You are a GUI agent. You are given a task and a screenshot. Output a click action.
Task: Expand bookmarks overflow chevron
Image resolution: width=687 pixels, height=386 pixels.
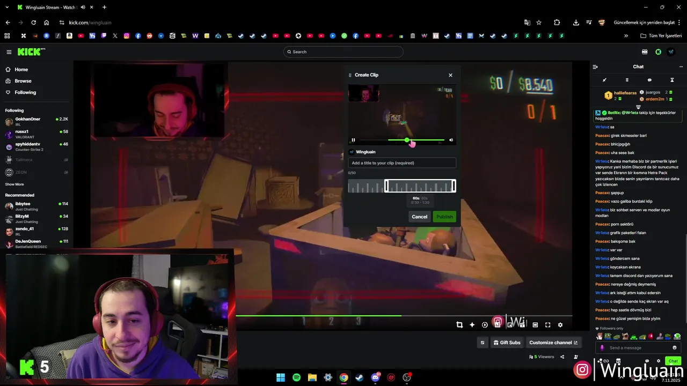point(626,36)
